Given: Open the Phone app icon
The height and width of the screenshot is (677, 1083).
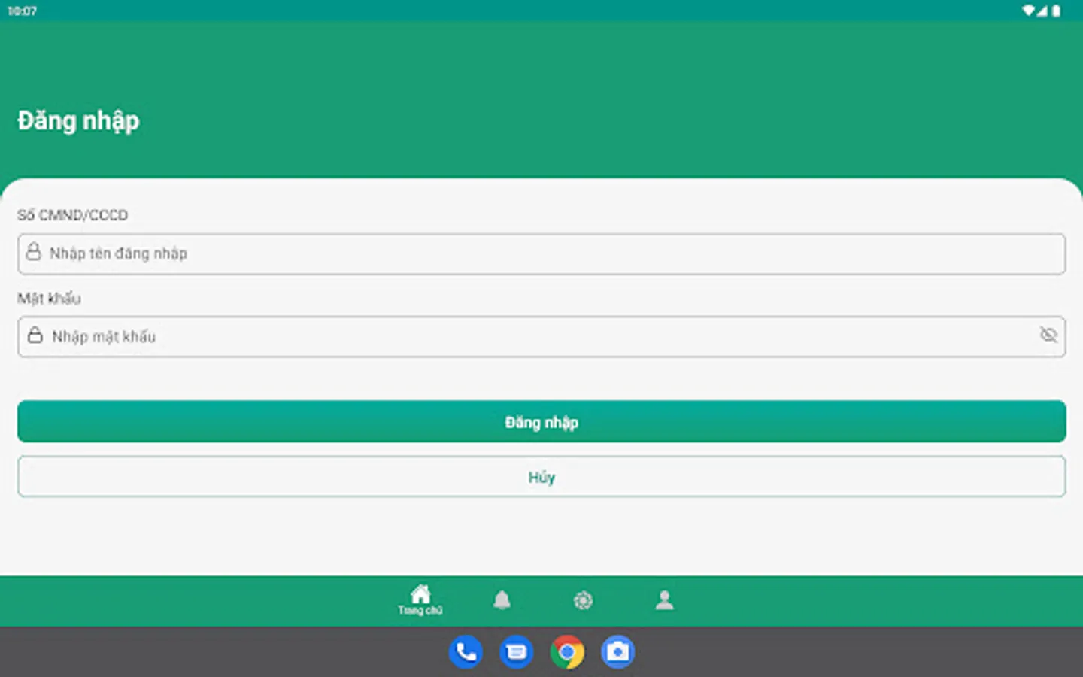Looking at the screenshot, I should pyautogui.click(x=466, y=651).
